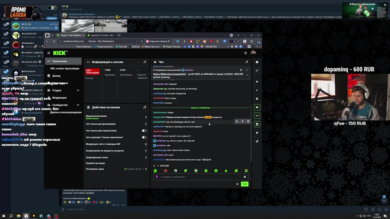This screenshot has width=390, height=219.
Task: Open Windows taskbar search
Action: coord(11,216)
